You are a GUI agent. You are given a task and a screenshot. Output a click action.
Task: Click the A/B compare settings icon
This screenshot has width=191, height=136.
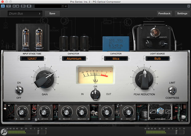pyautogui.click(x=23, y=6)
